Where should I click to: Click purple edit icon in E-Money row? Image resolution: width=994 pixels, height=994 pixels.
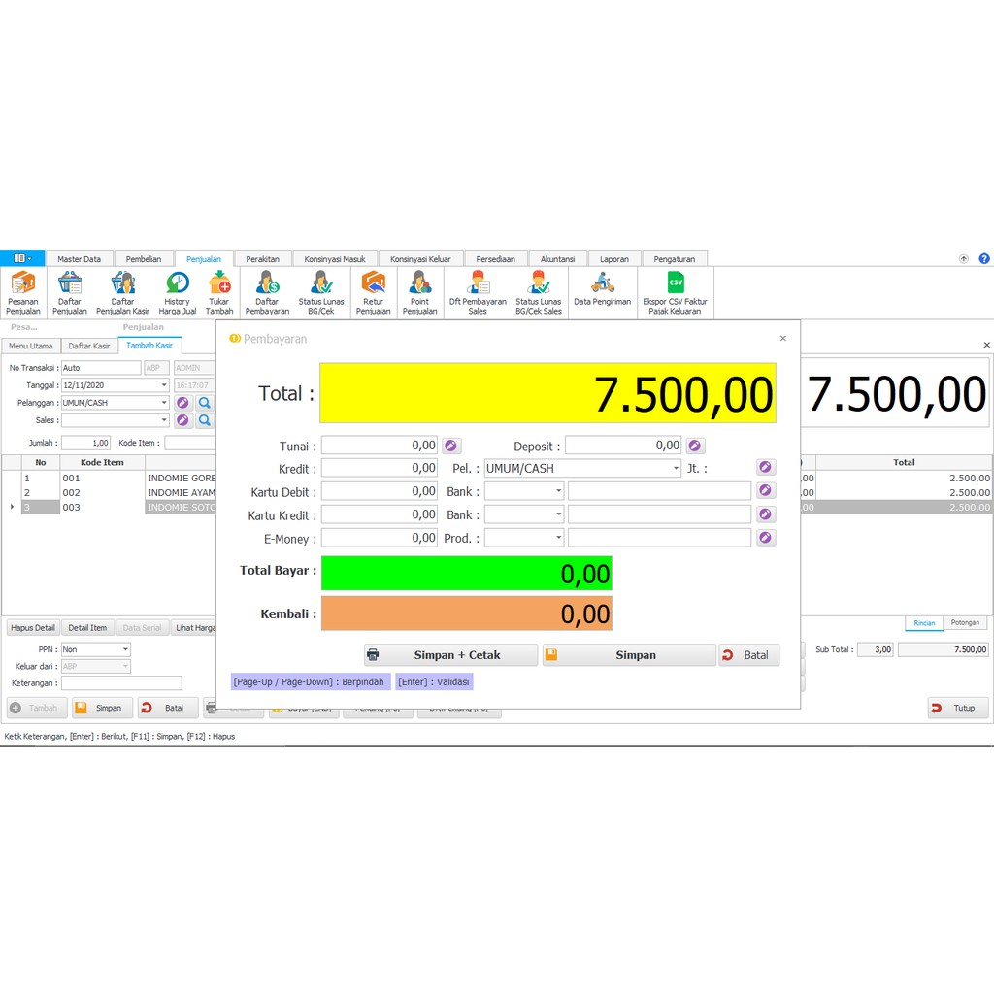point(766,538)
